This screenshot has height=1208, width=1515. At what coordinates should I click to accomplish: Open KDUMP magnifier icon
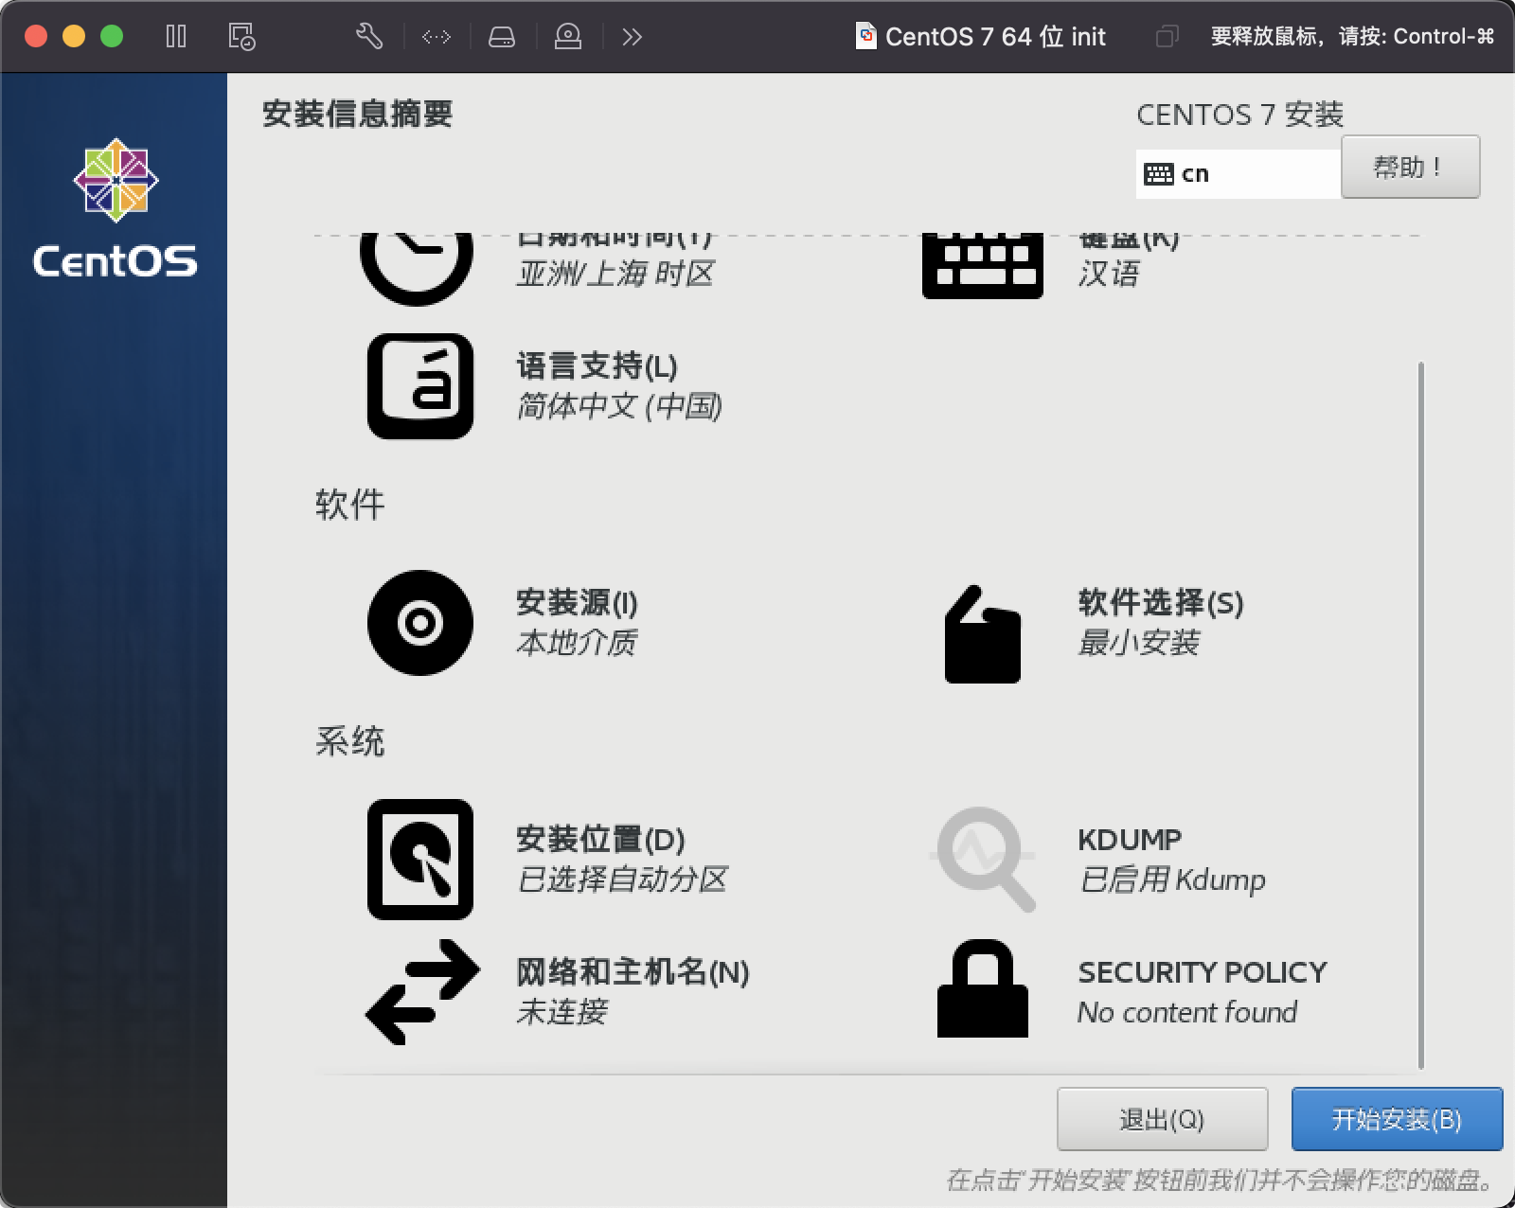984,860
